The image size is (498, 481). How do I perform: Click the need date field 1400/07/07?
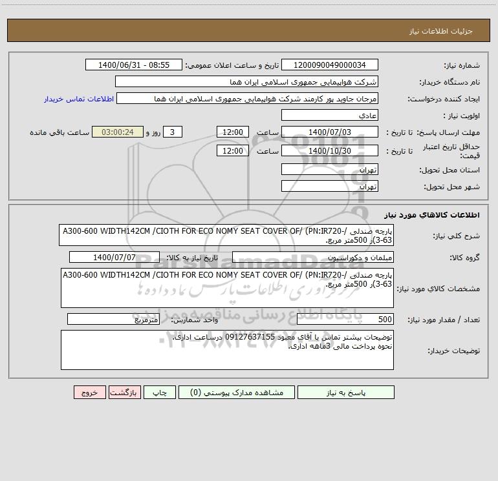pos(114,257)
